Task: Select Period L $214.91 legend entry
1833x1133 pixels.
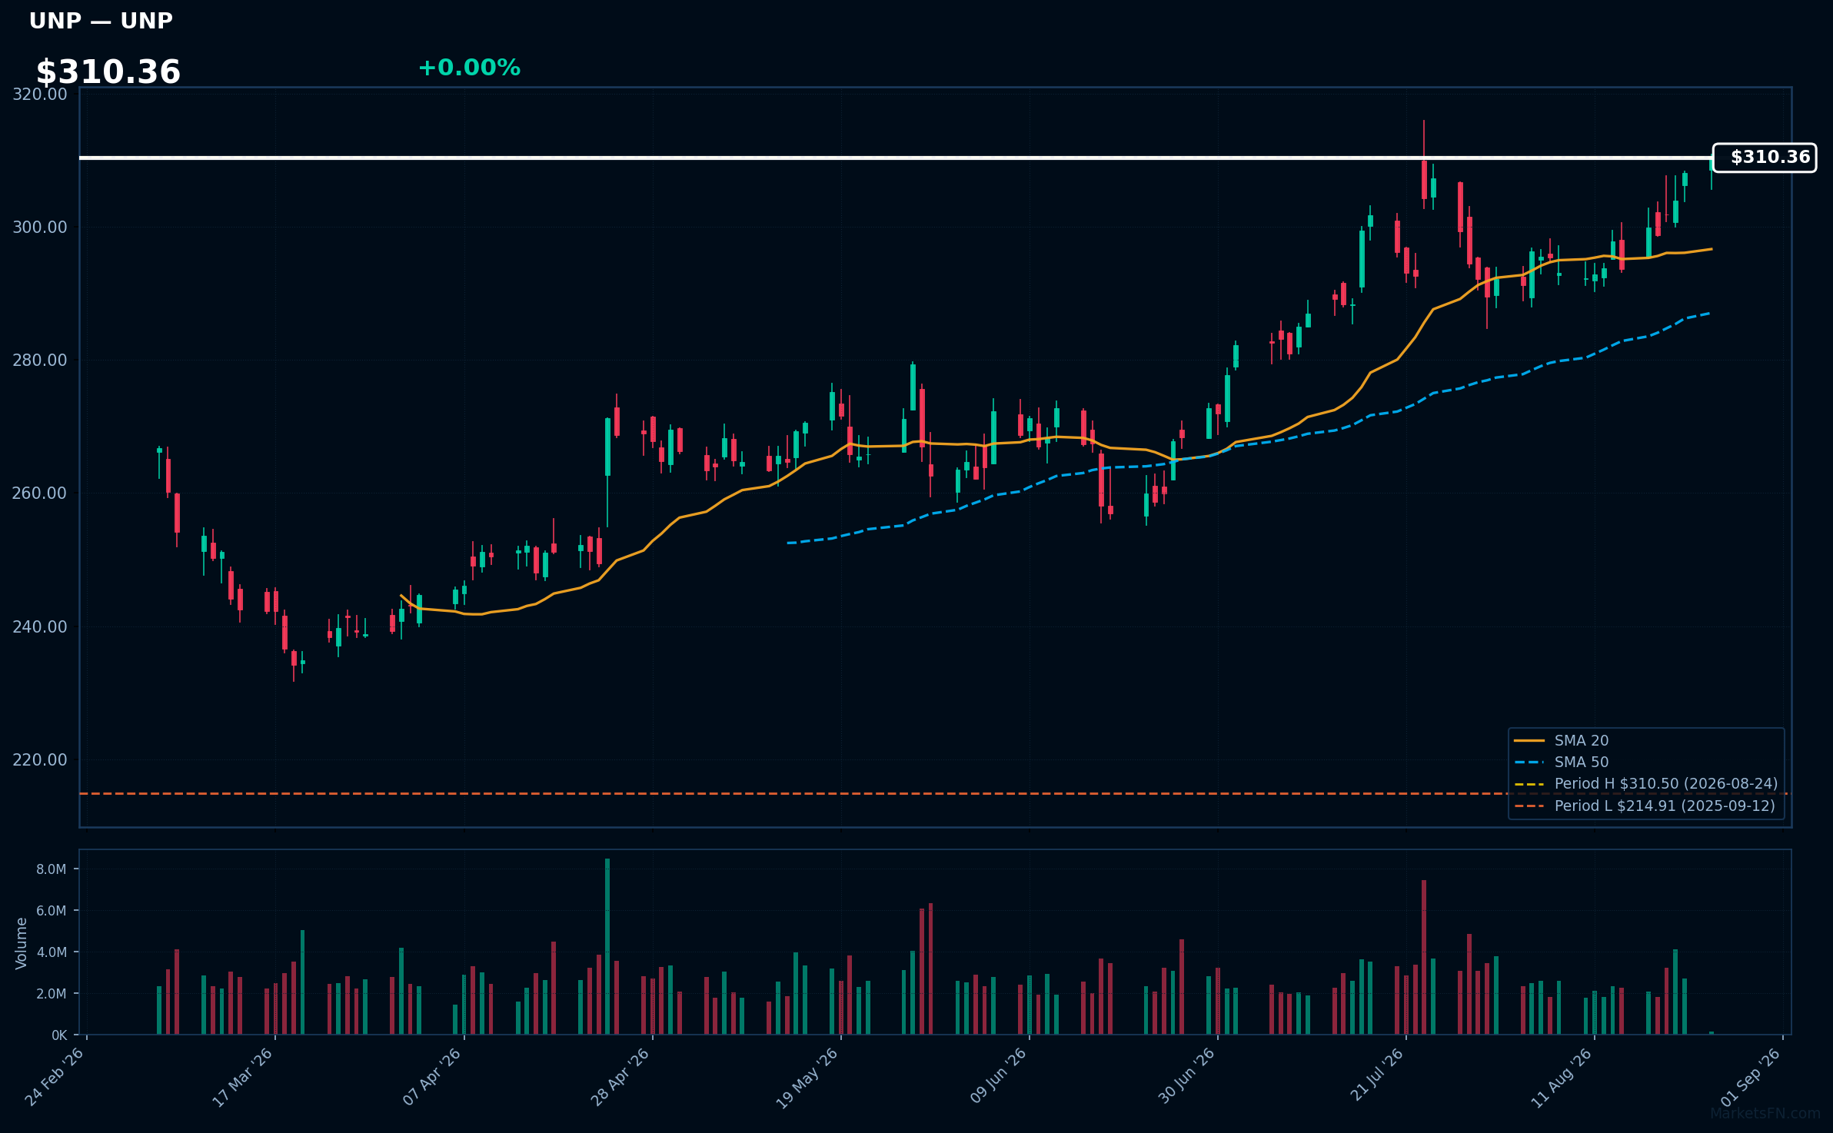Action: point(1645,806)
